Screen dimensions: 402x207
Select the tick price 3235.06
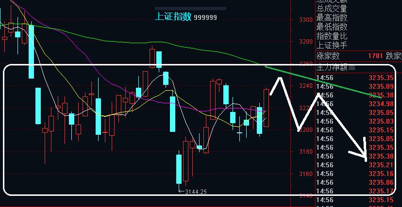(382, 182)
